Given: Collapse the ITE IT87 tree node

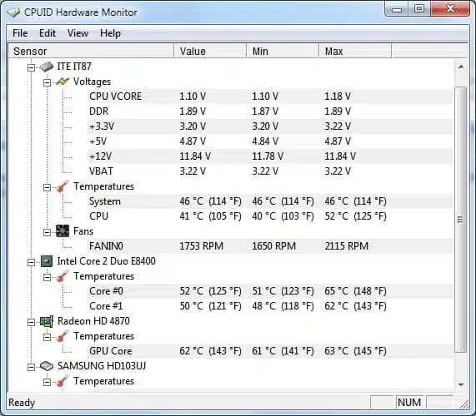Looking at the screenshot, I should click(x=31, y=67).
